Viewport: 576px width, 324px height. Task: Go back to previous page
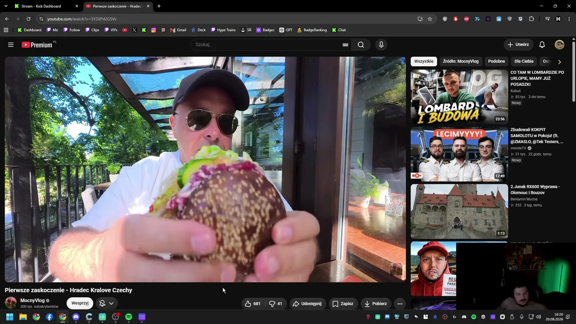click(x=7, y=19)
